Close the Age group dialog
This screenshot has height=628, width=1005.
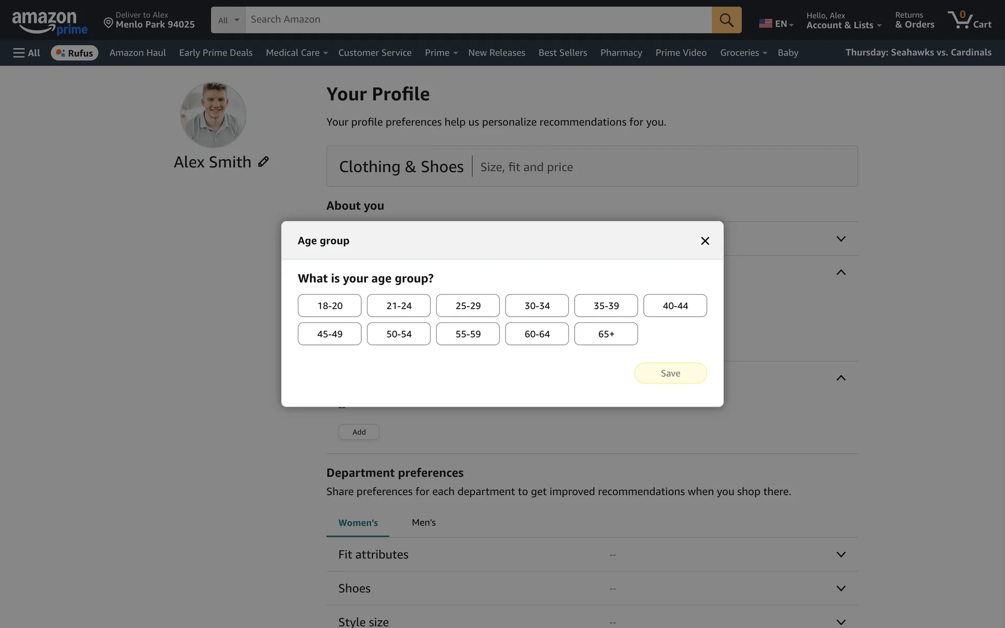(x=705, y=241)
